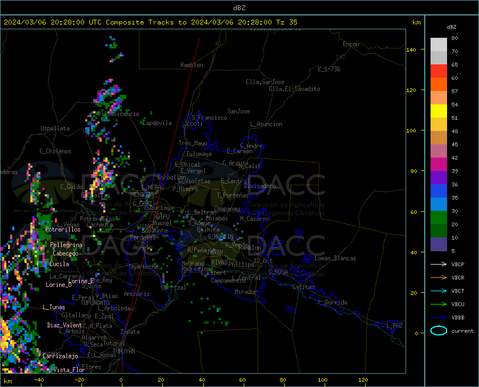Click the E_1-736 map label
The image size is (479, 387).
[329, 69]
